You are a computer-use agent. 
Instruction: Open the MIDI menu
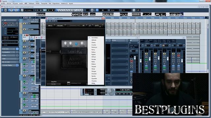coord(26,4)
